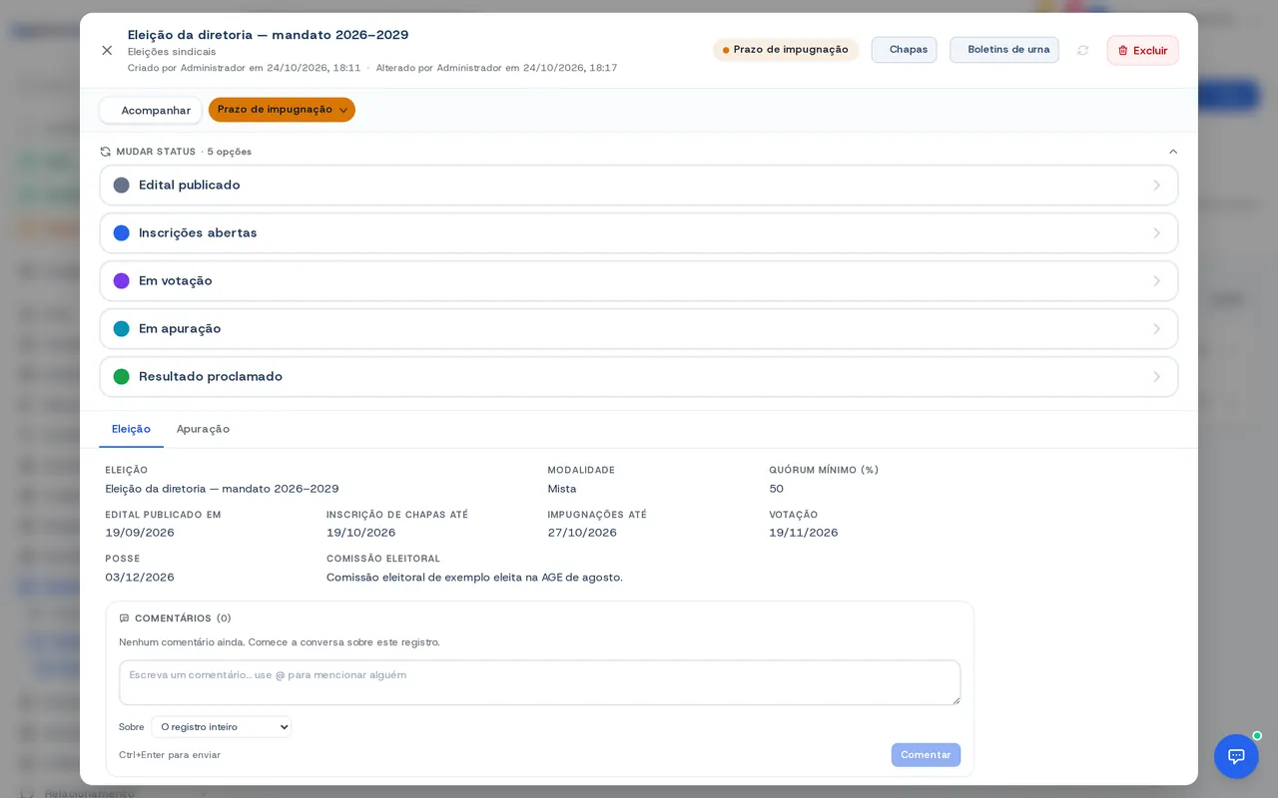This screenshot has width=1278, height=798.
Task: Click the subtitle 'Eleições sindicais'
Action: pyautogui.click(x=172, y=52)
